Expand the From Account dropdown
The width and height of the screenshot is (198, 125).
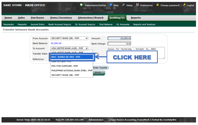click(x=69, y=38)
